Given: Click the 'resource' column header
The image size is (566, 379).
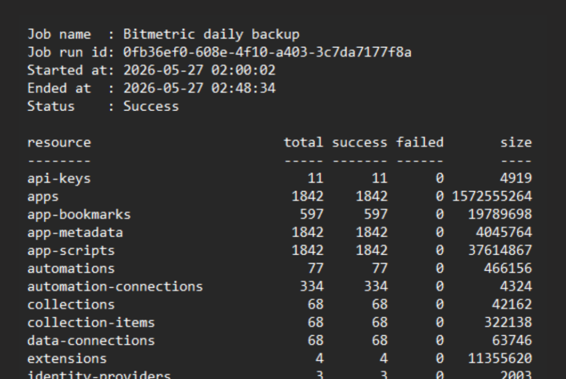Looking at the screenshot, I should point(59,143).
